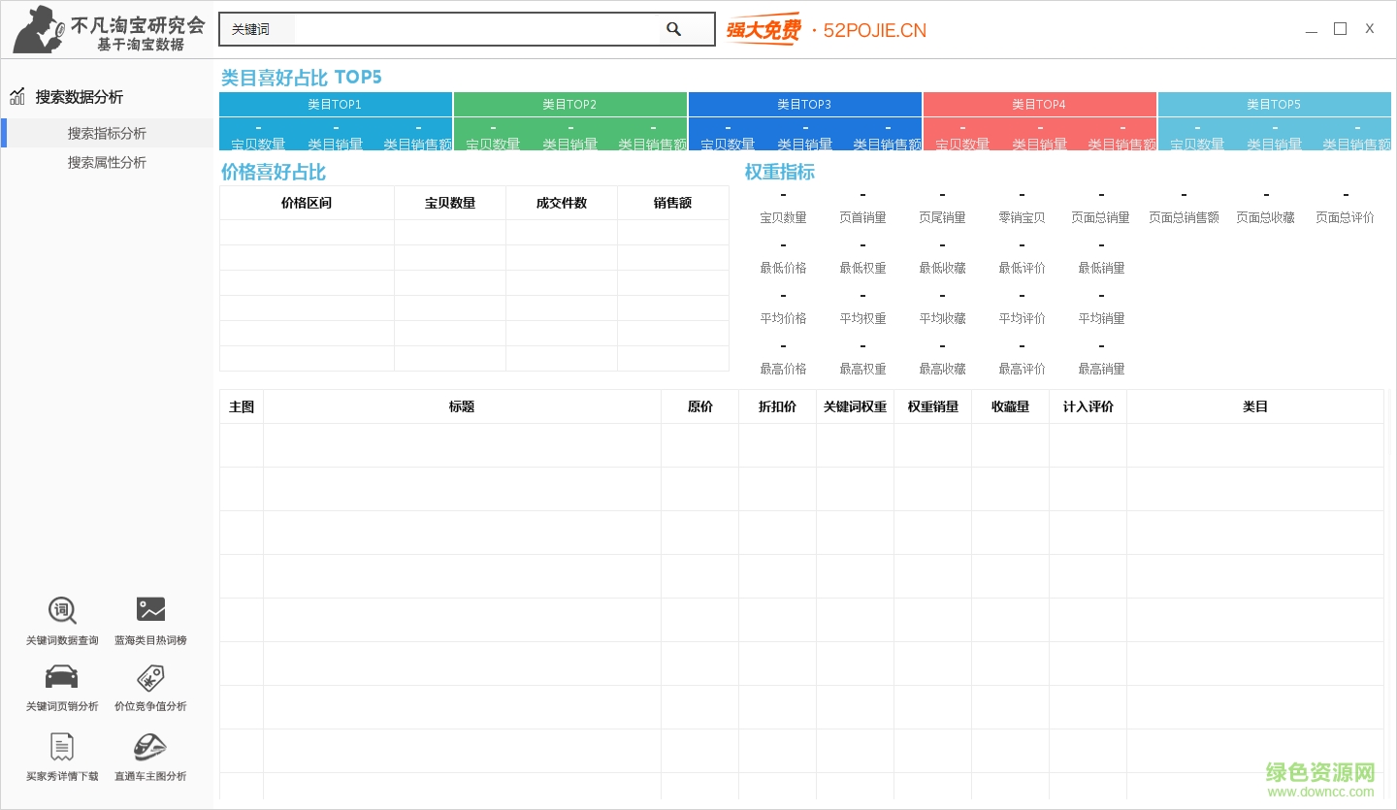Maximize the application window
1397x810 pixels.
(x=1340, y=29)
